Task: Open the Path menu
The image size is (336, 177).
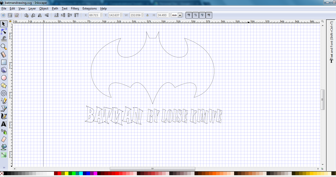Action: coord(55,8)
